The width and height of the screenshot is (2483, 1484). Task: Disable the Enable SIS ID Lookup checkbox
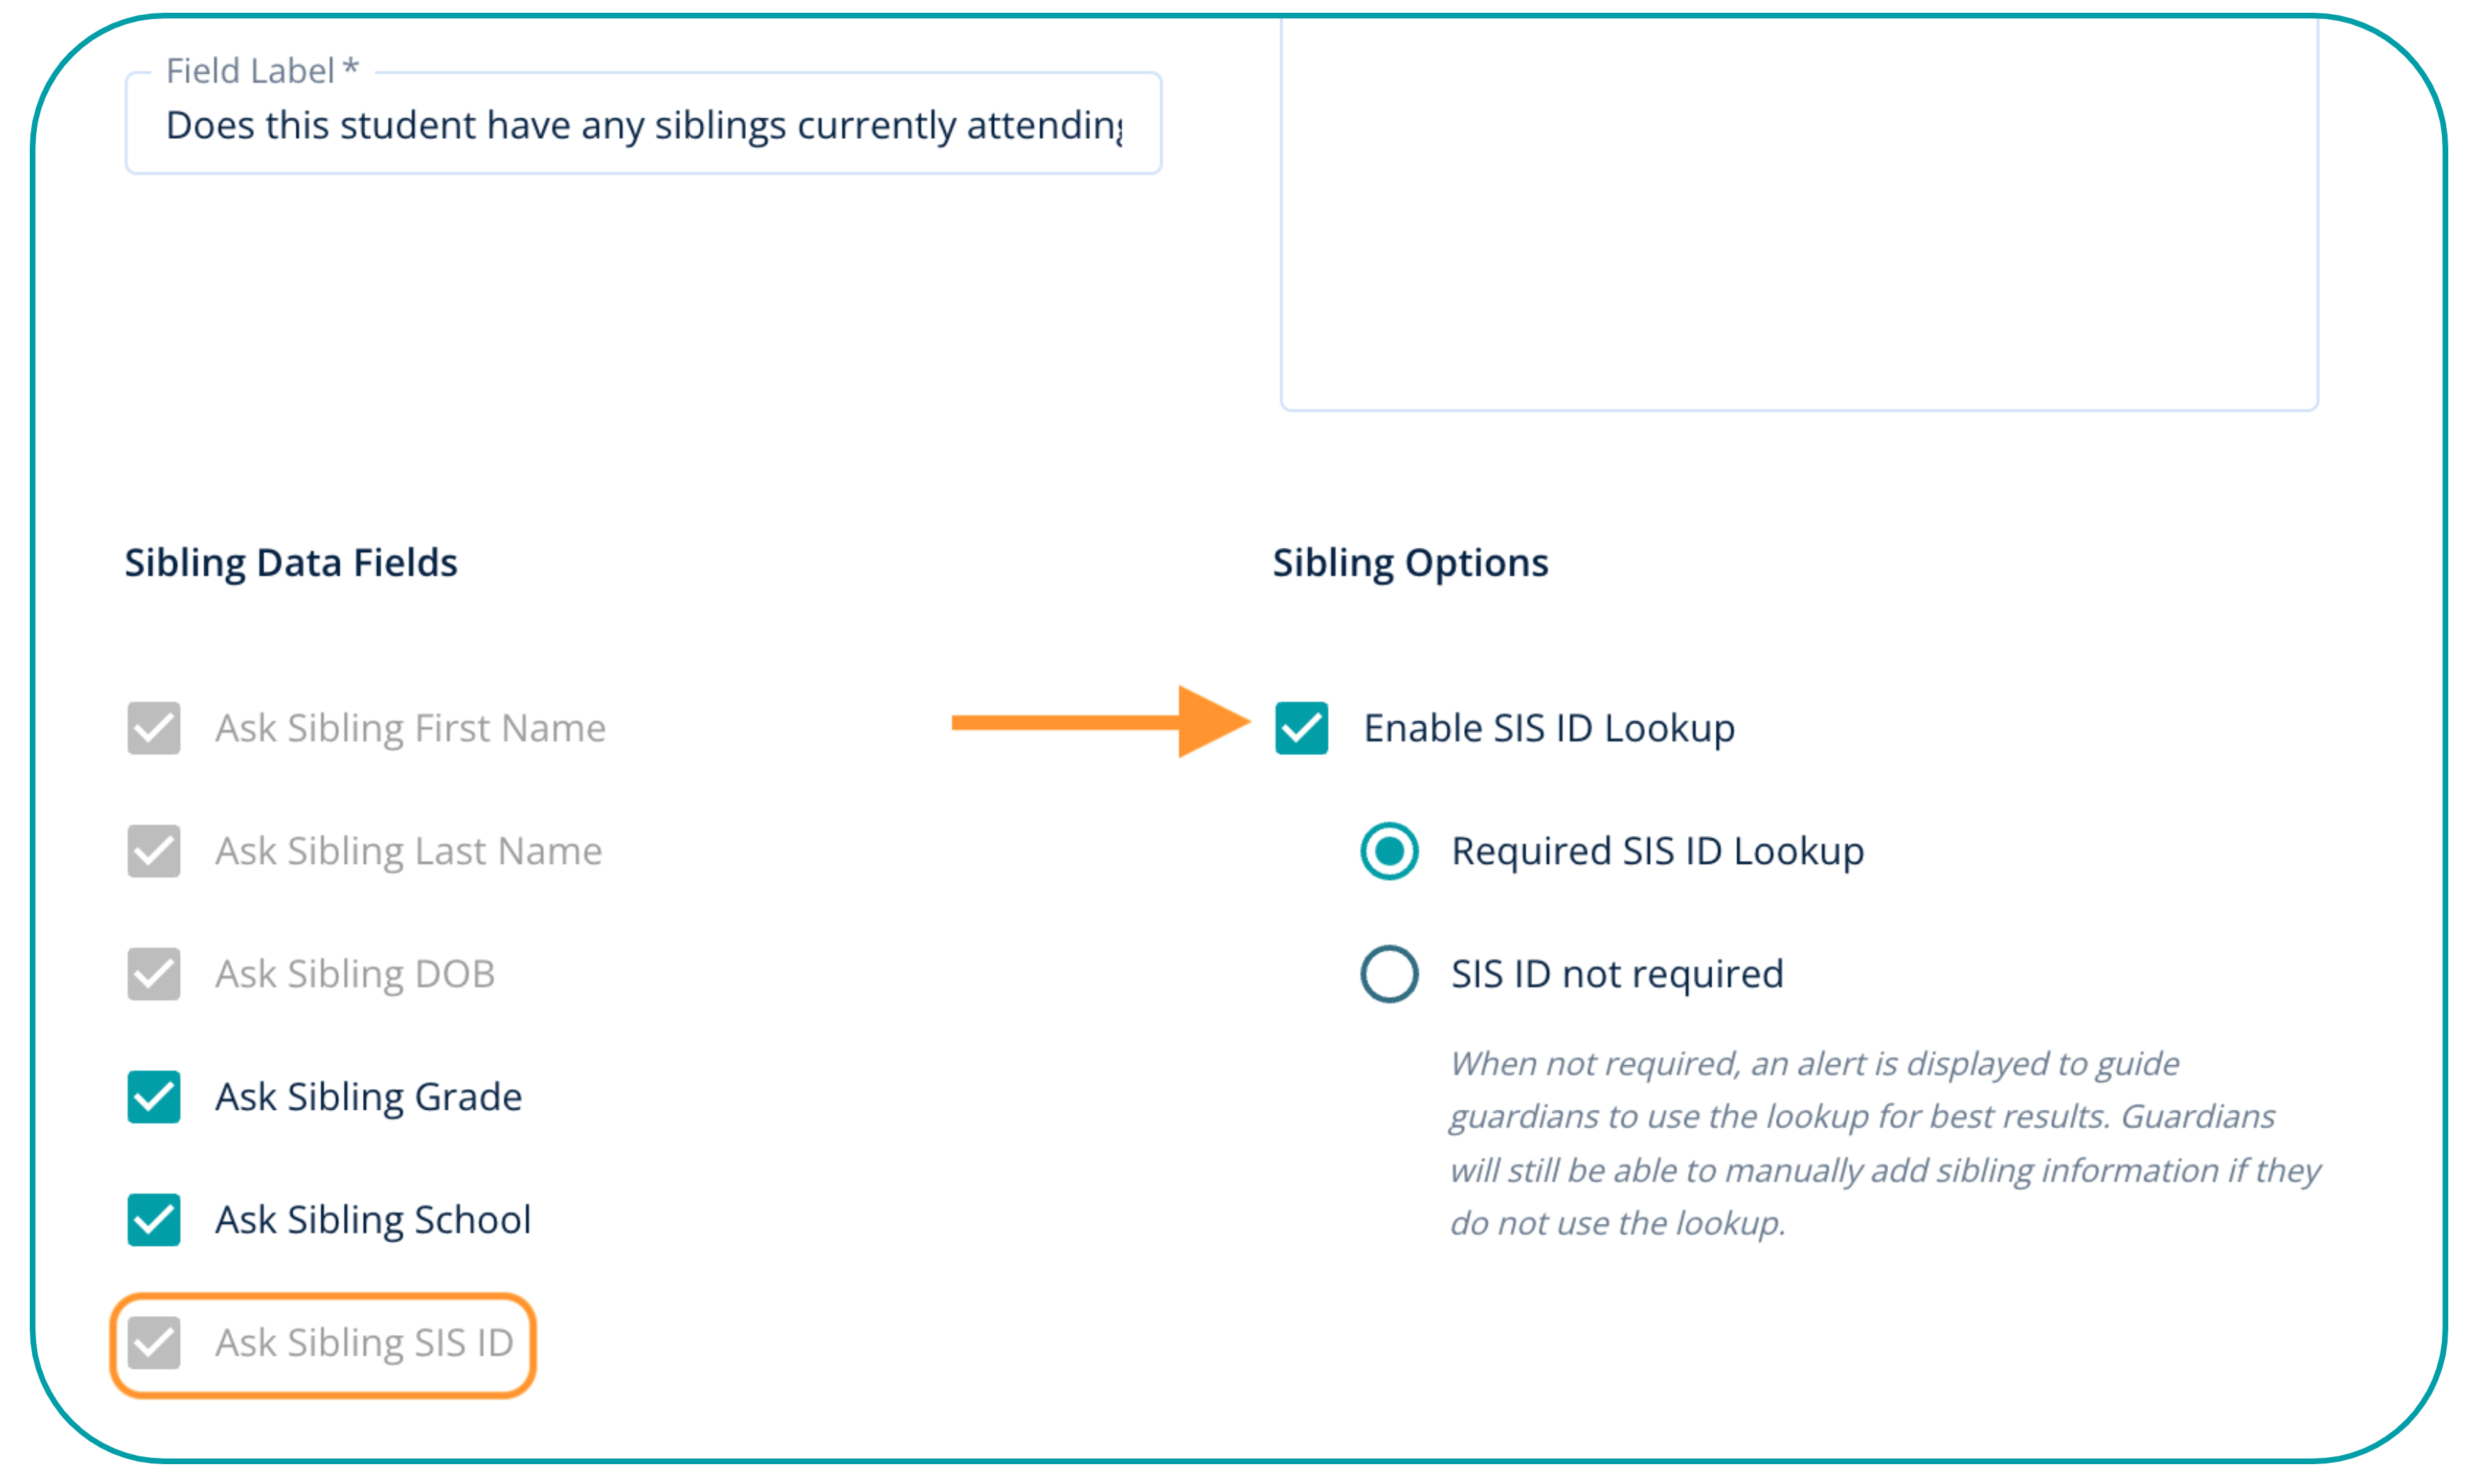[1300, 728]
